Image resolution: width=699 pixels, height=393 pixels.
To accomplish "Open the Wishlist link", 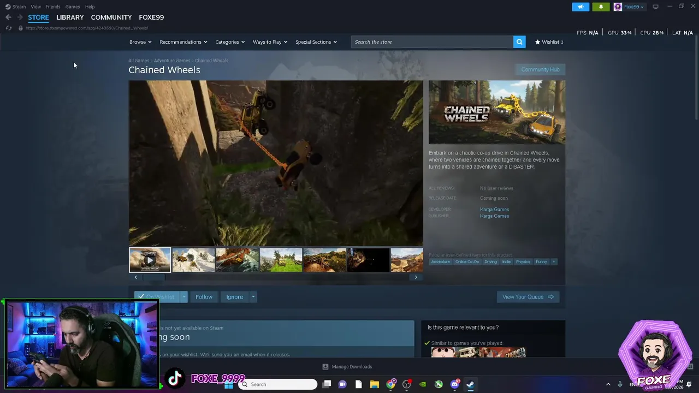I will pyautogui.click(x=549, y=42).
